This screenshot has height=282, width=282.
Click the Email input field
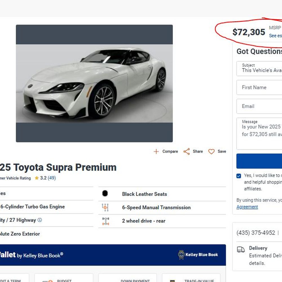tap(259, 106)
